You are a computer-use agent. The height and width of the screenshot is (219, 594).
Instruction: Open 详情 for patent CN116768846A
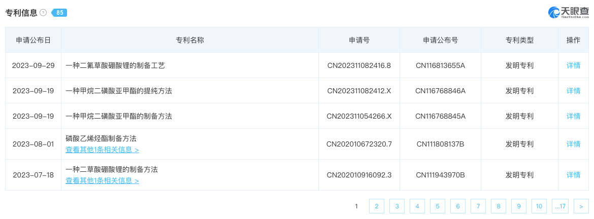573,91
